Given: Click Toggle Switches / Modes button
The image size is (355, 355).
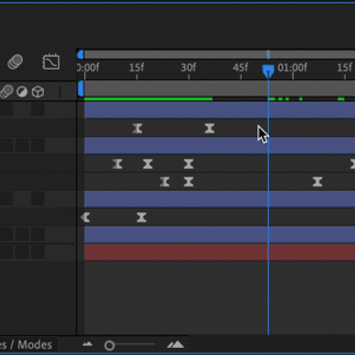Looking at the screenshot, I should 26,345.
